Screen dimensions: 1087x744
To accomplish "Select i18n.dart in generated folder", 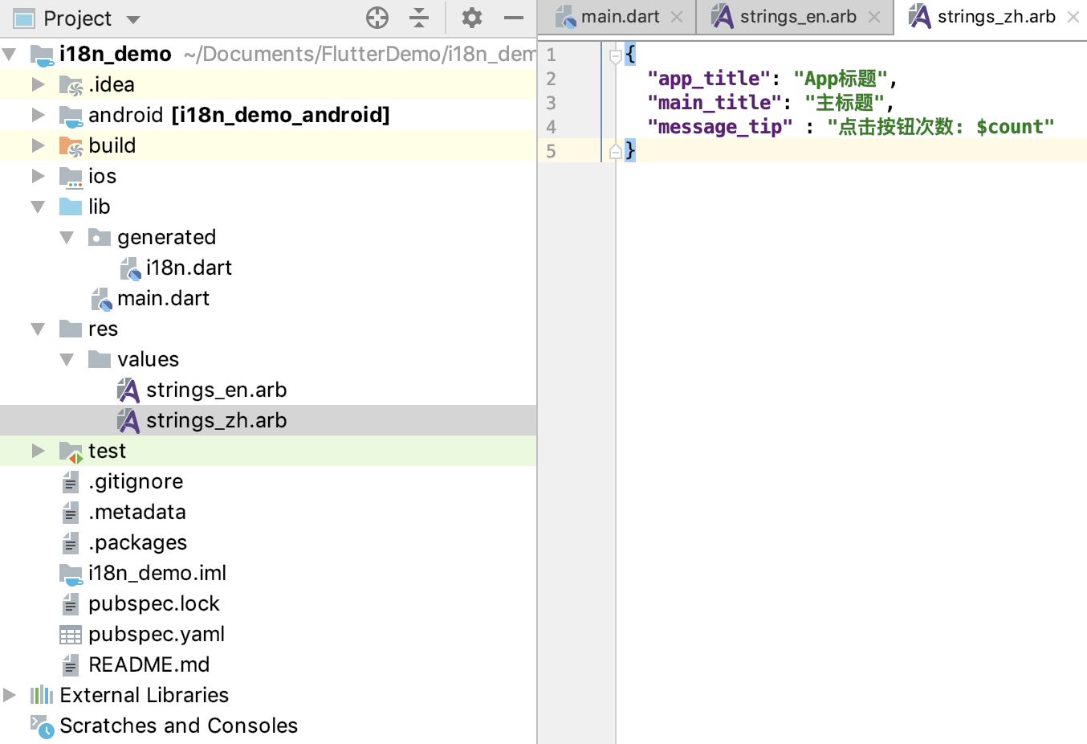I will click(x=188, y=268).
